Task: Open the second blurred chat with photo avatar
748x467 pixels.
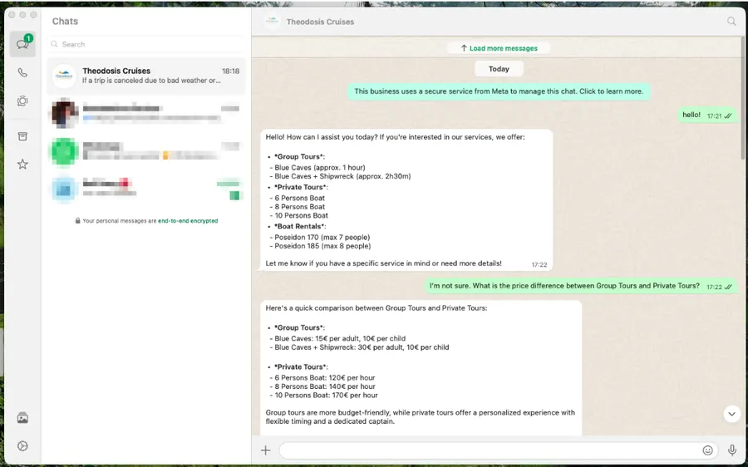Action: coord(146,114)
